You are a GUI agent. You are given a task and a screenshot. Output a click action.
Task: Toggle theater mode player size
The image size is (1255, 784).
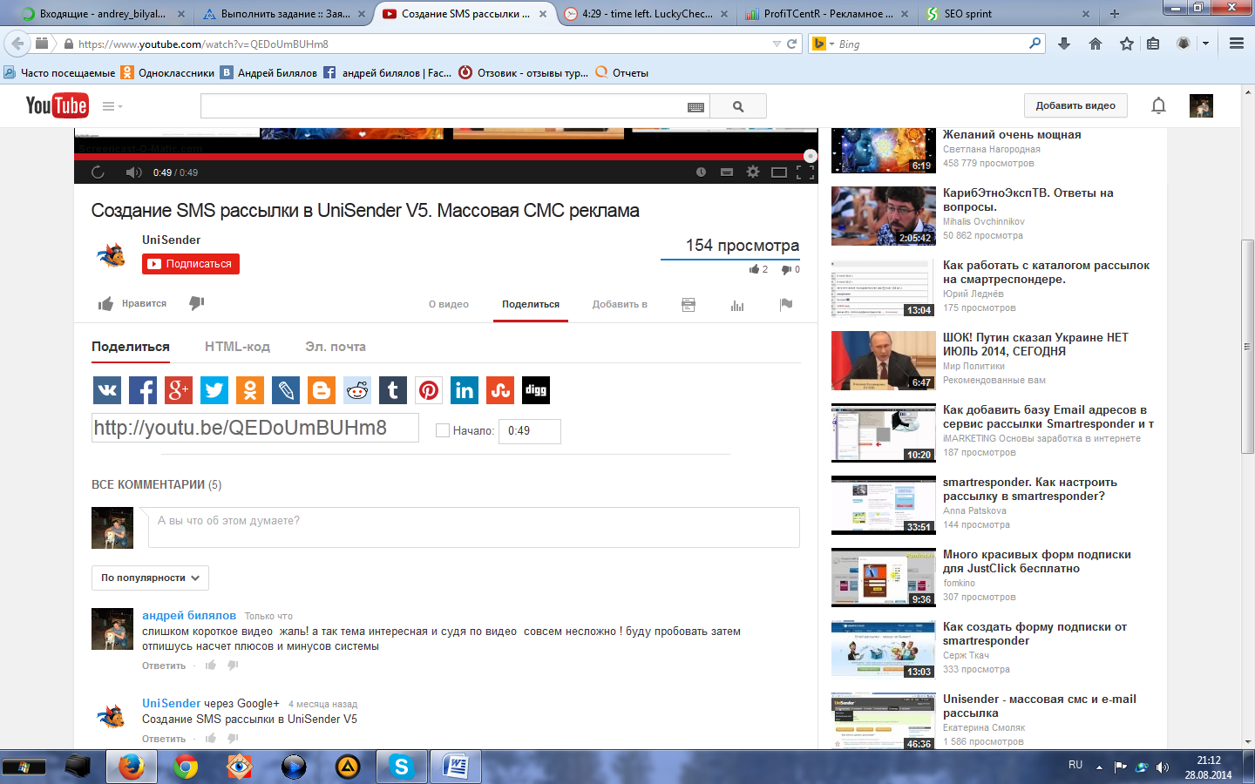pyautogui.click(x=779, y=172)
